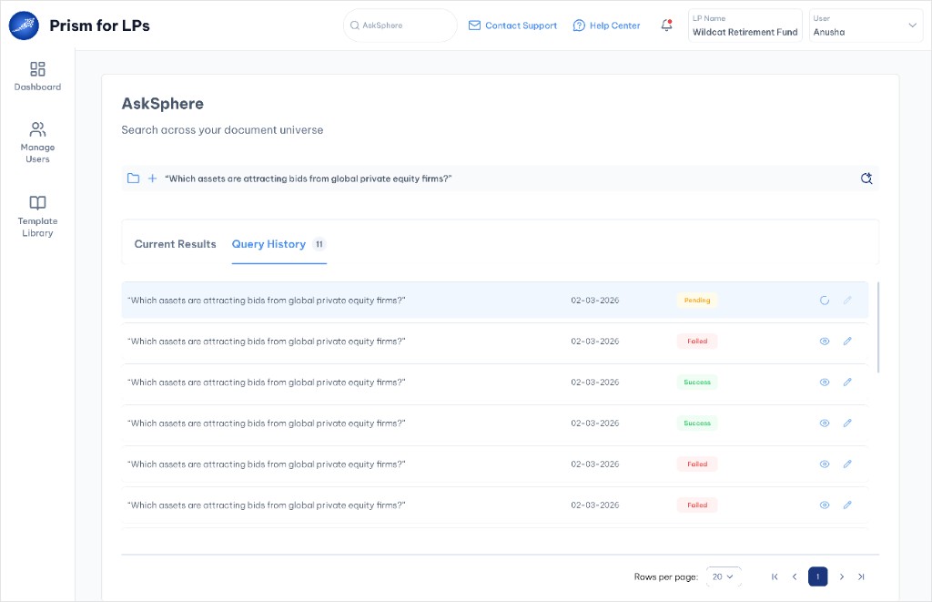This screenshot has width=932, height=602.
Task: Click the first Failed status badge
Action: coord(697,342)
